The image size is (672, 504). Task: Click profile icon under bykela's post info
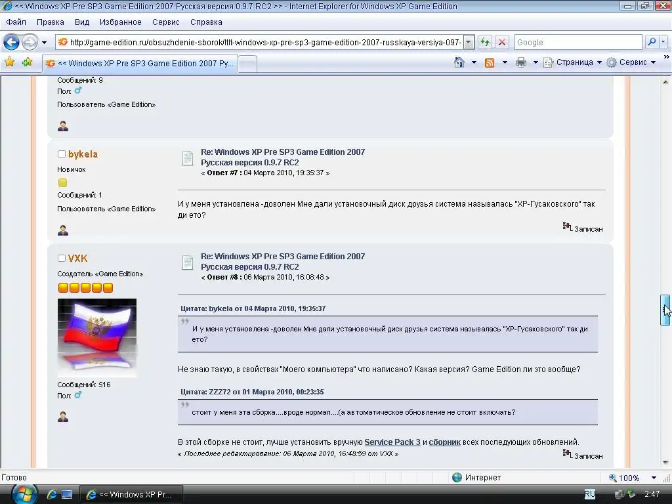tap(63, 230)
